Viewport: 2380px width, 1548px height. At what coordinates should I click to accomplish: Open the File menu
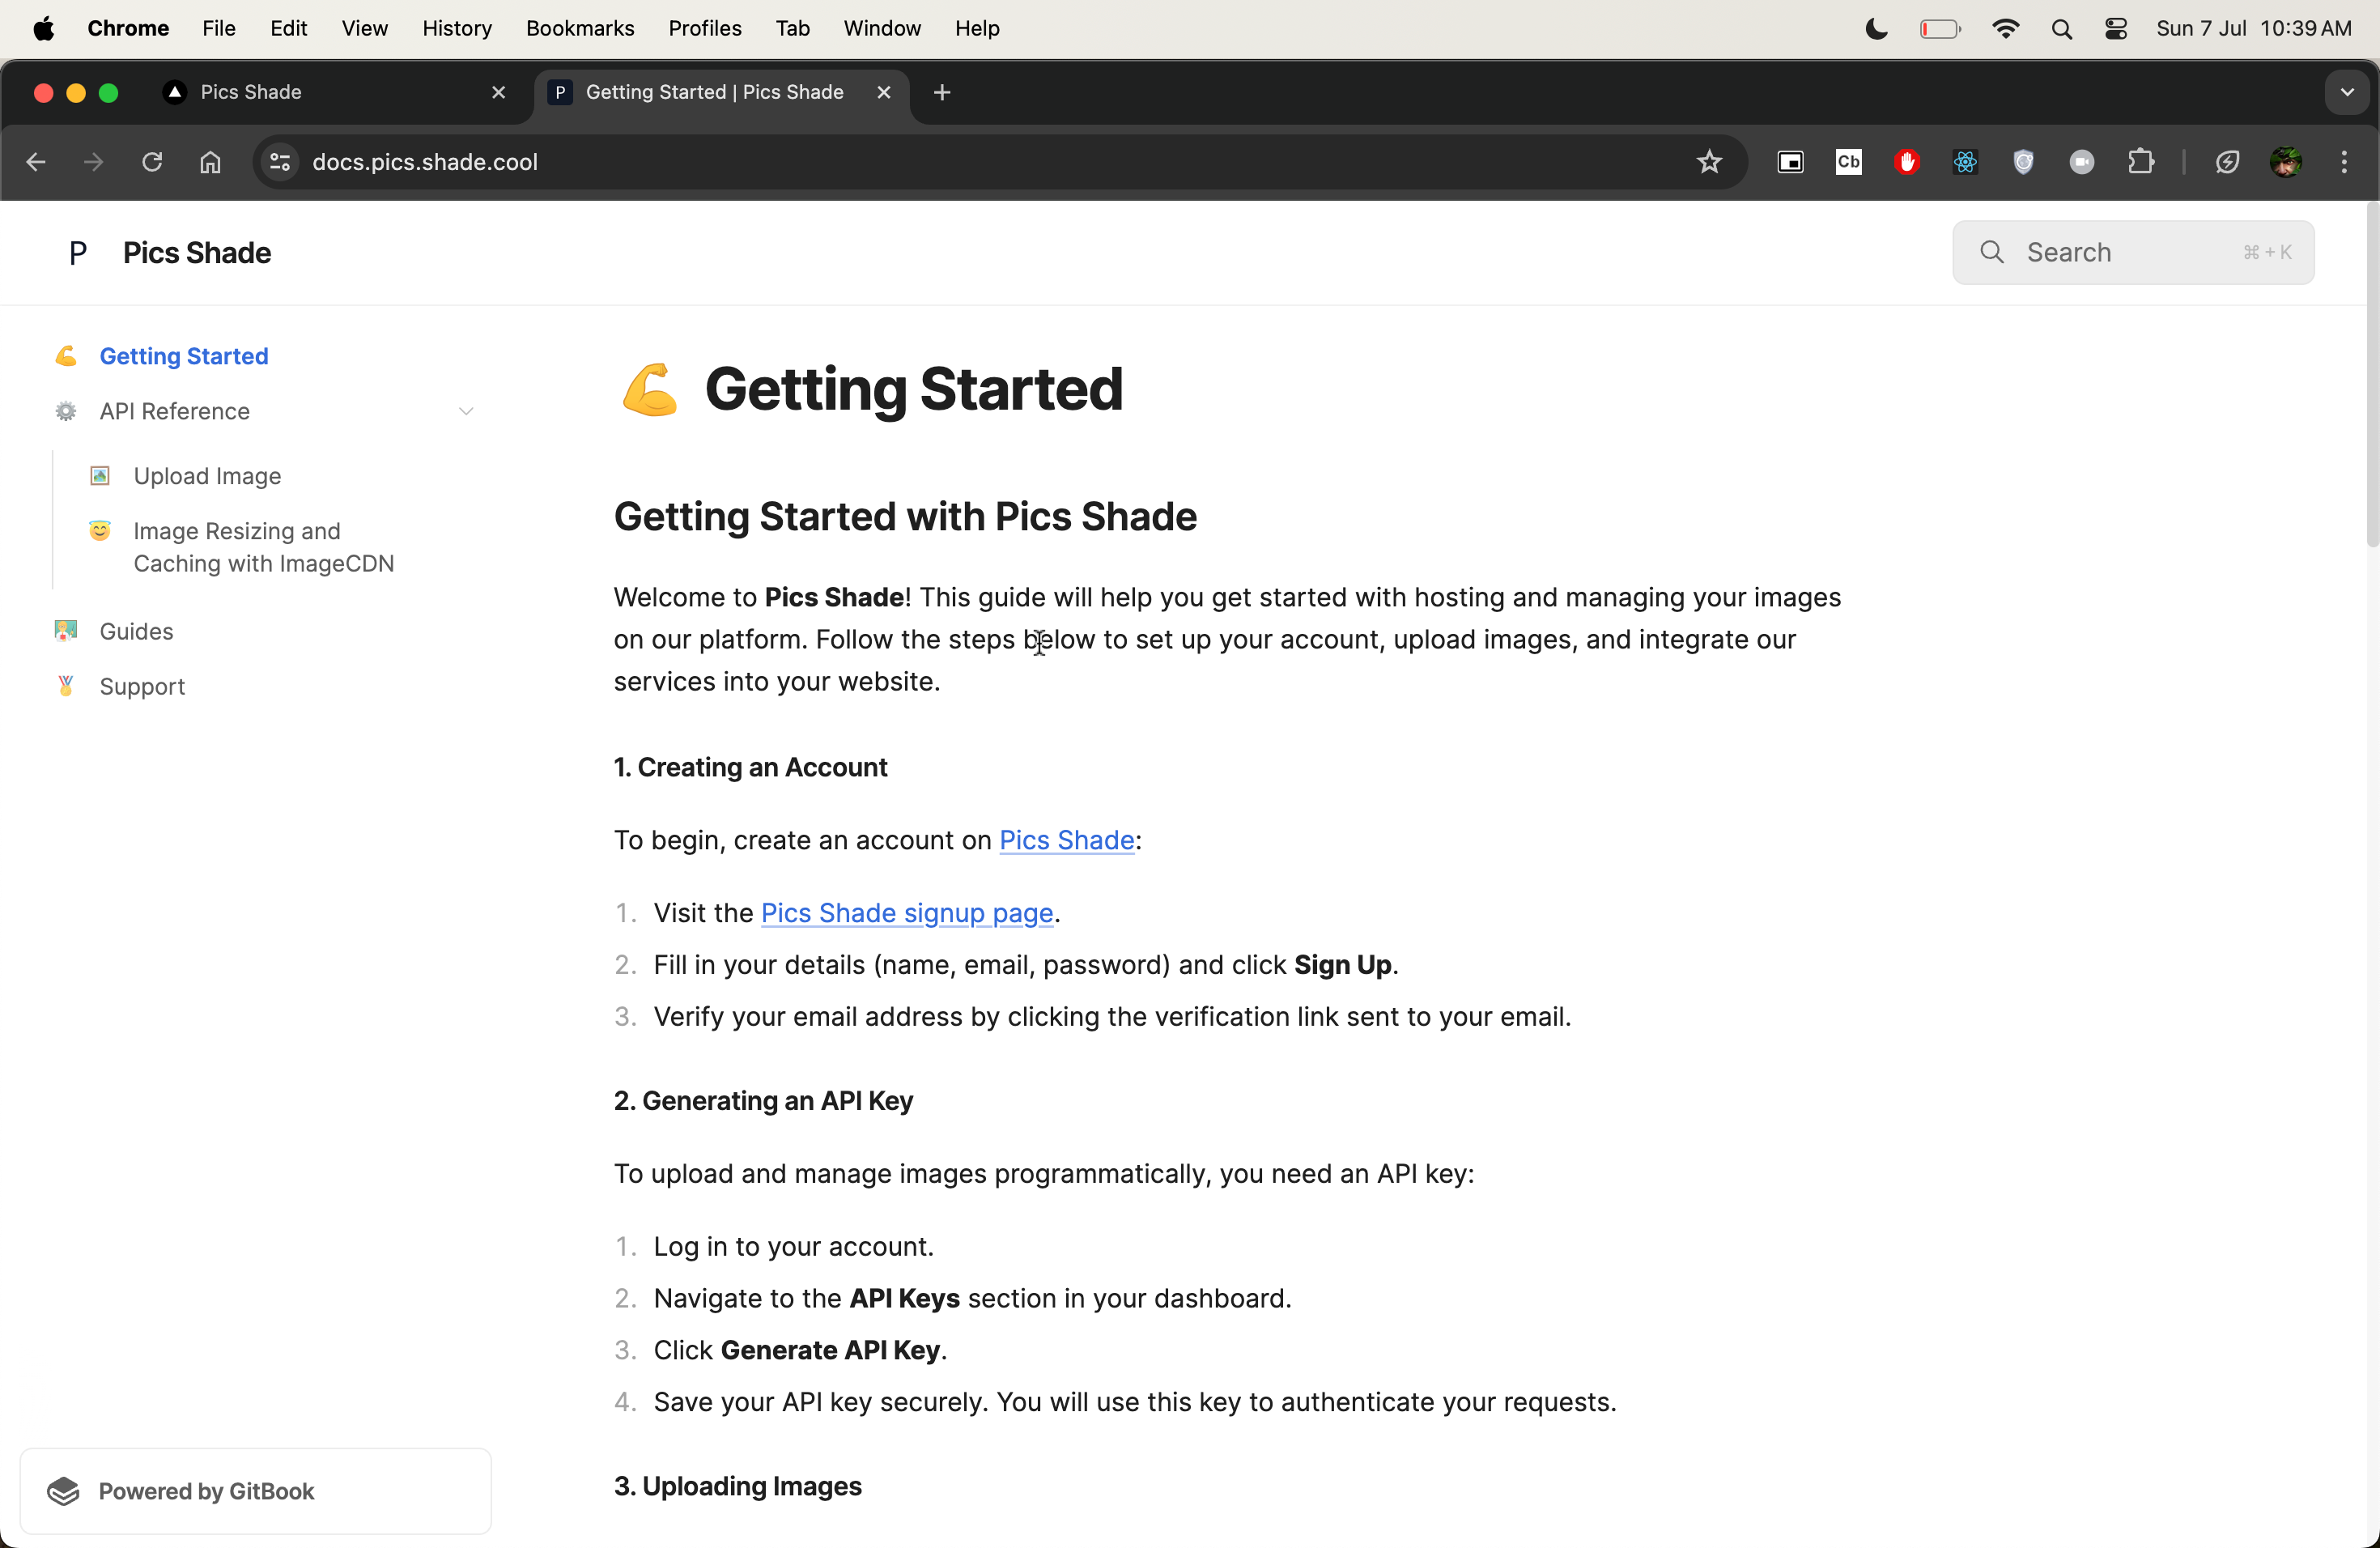point(218,29)
